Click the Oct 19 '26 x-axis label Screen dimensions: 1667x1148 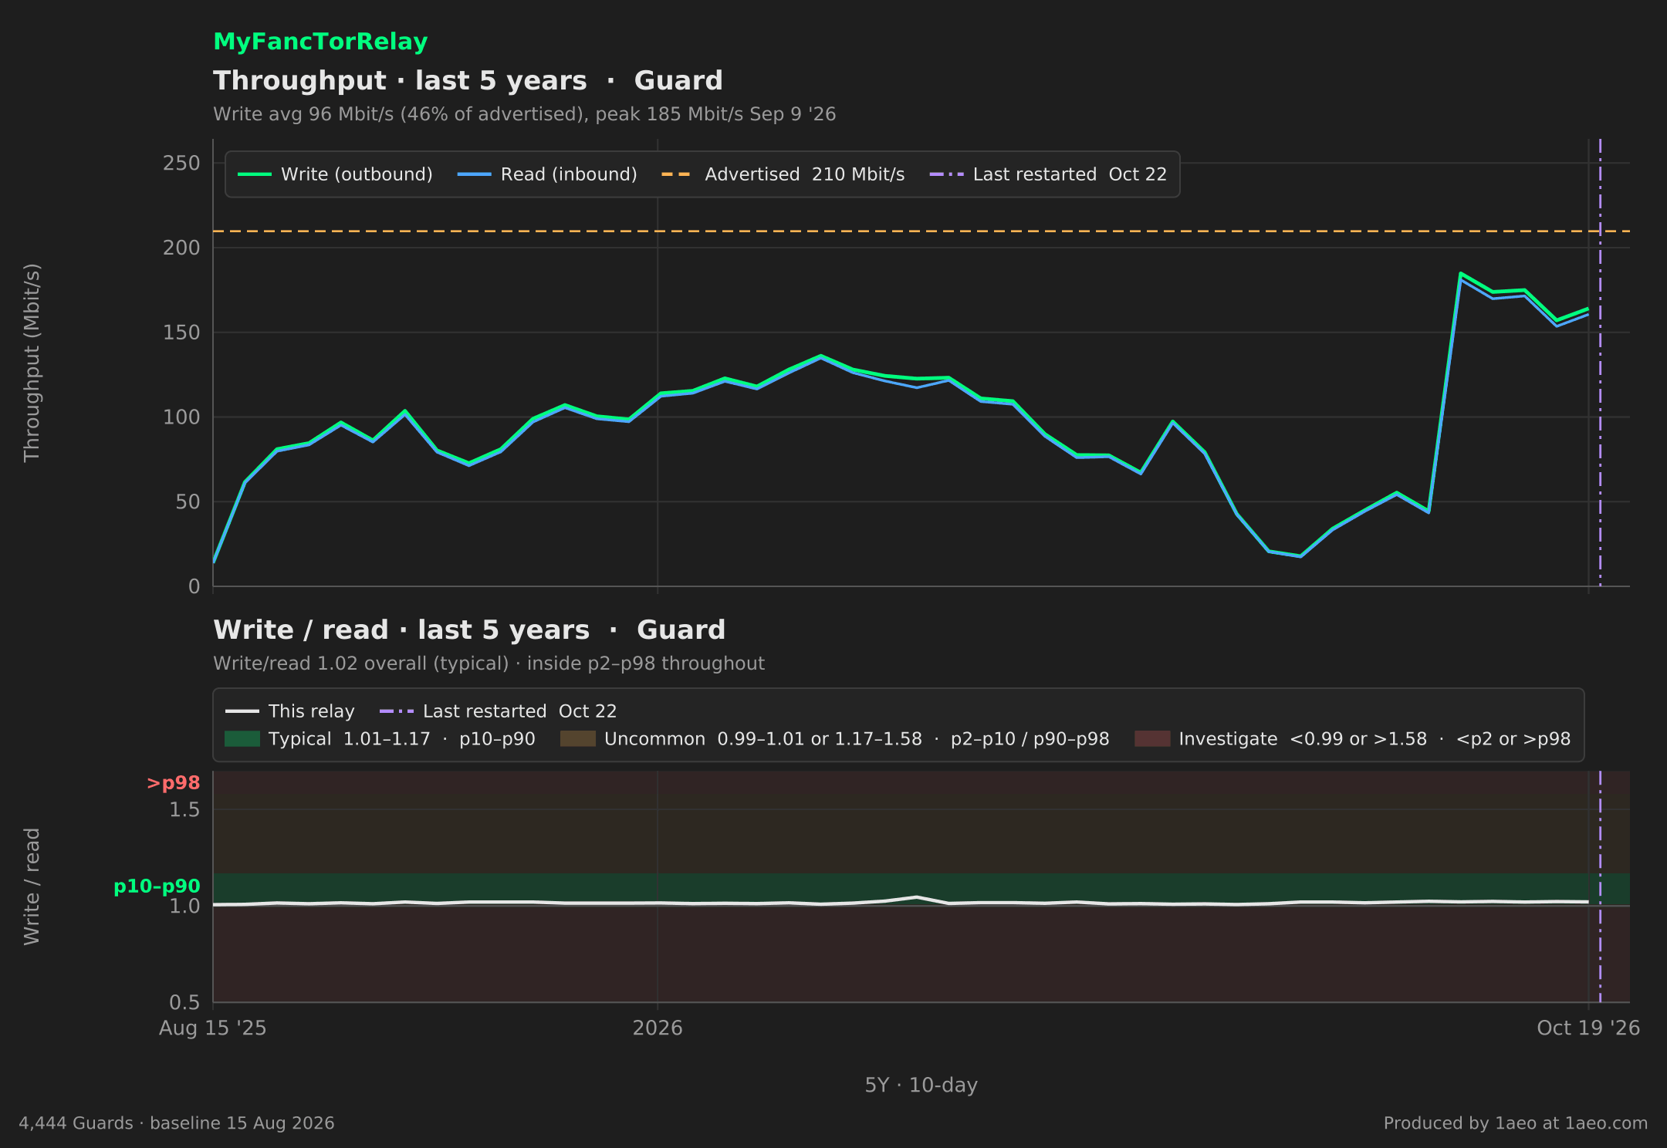click(x=1588, y=1028)
